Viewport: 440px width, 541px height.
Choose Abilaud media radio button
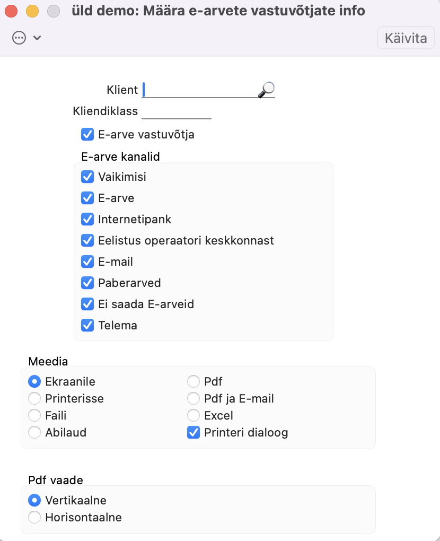click(34, 432)
